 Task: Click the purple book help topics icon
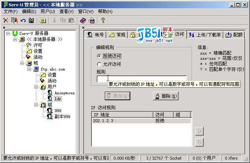point(83,20)
